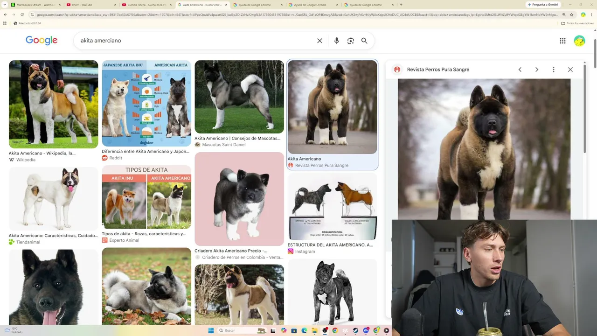Close the image preview panel
This screenshot has width=597, height=336.
pyautogui.click(x=570, y=70)
